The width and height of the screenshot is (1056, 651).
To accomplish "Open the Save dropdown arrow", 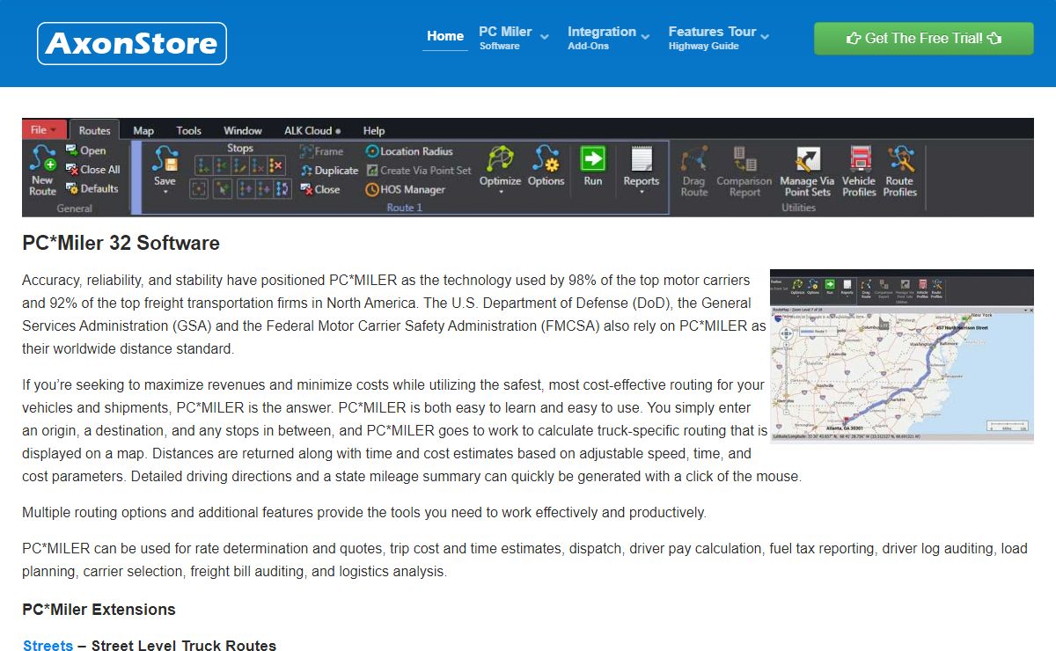I will click(165, 192).
